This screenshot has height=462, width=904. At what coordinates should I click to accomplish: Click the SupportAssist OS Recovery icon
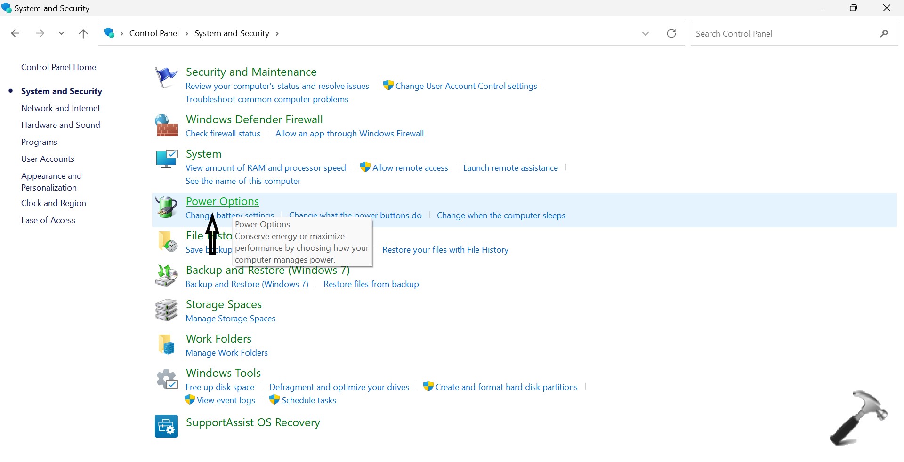[x=166, y=426]
